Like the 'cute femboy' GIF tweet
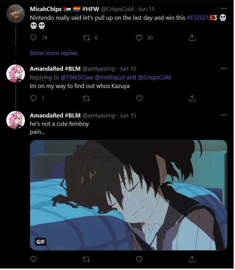235x270 pixels. [139, 259]
